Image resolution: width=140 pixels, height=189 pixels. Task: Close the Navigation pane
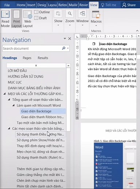[70, 39]
